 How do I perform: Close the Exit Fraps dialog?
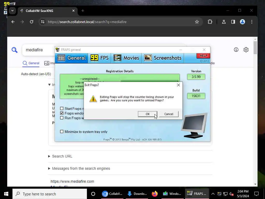[x=179, y=85]
